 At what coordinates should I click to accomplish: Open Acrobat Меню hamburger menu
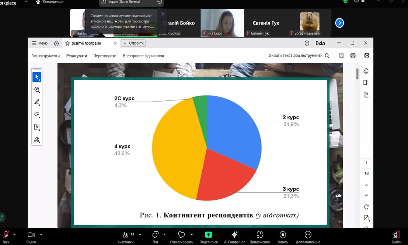(39, 43)
